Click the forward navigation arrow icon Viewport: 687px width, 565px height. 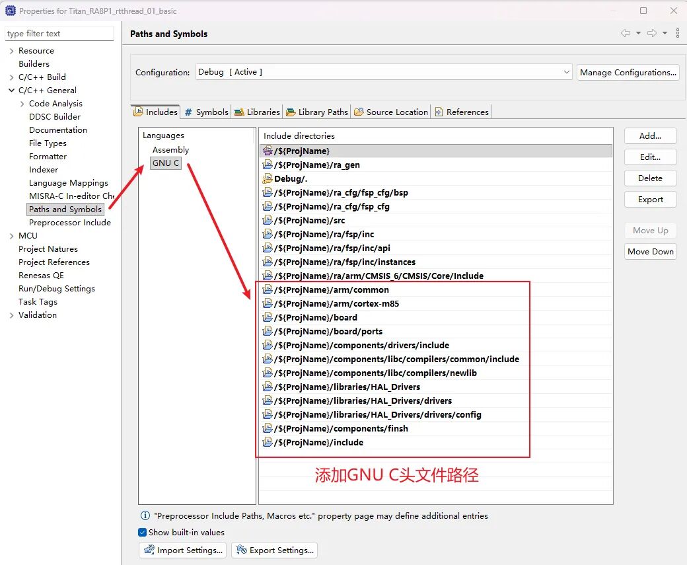click(x=651, y=34)
